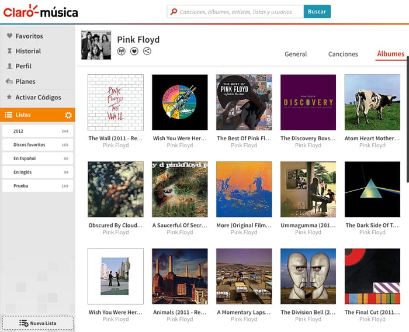The image size is (409, 332).
Task: Open A Saucerful Of Secrets cover
Action: (180, 189)
